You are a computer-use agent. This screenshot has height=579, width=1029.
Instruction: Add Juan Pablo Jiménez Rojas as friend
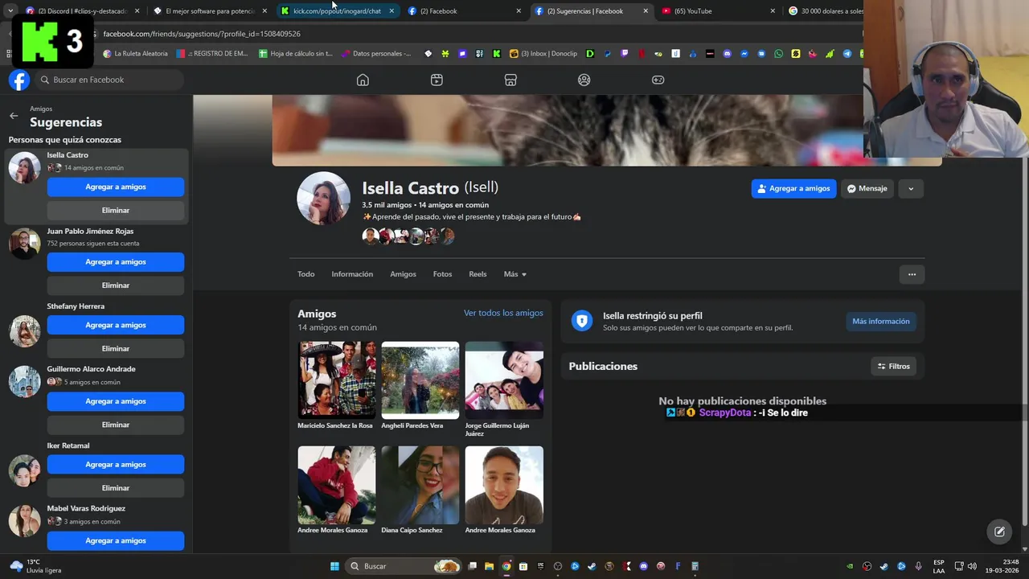[x=116, y=261]
